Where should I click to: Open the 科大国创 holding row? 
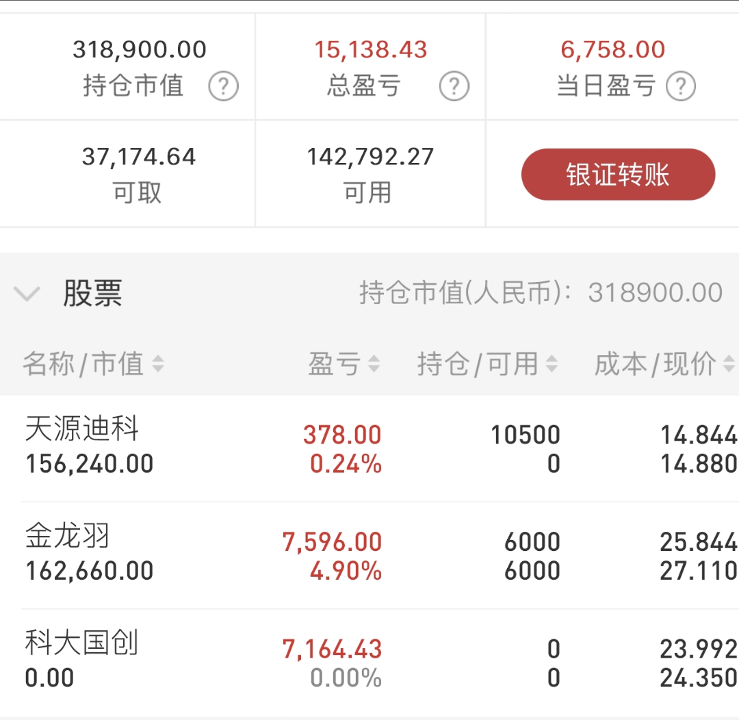point(369,662)
